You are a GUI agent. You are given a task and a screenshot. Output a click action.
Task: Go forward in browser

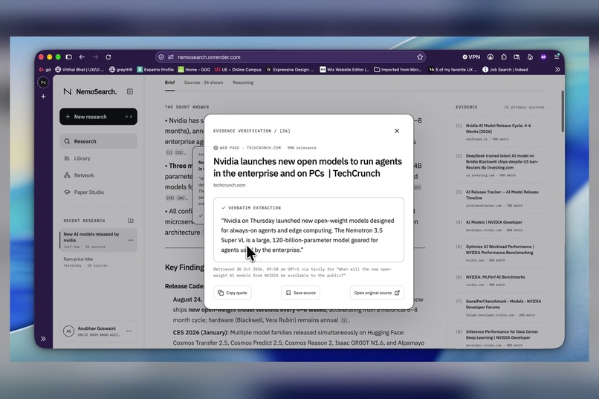pyautogui.click(x=95, y=57)
